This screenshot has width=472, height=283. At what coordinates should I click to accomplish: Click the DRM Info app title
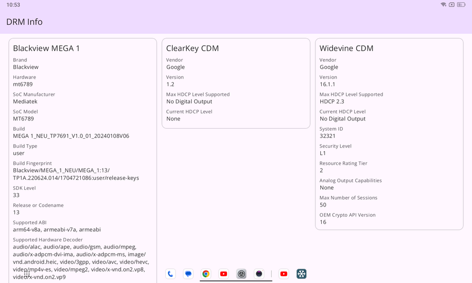[24, 22]
